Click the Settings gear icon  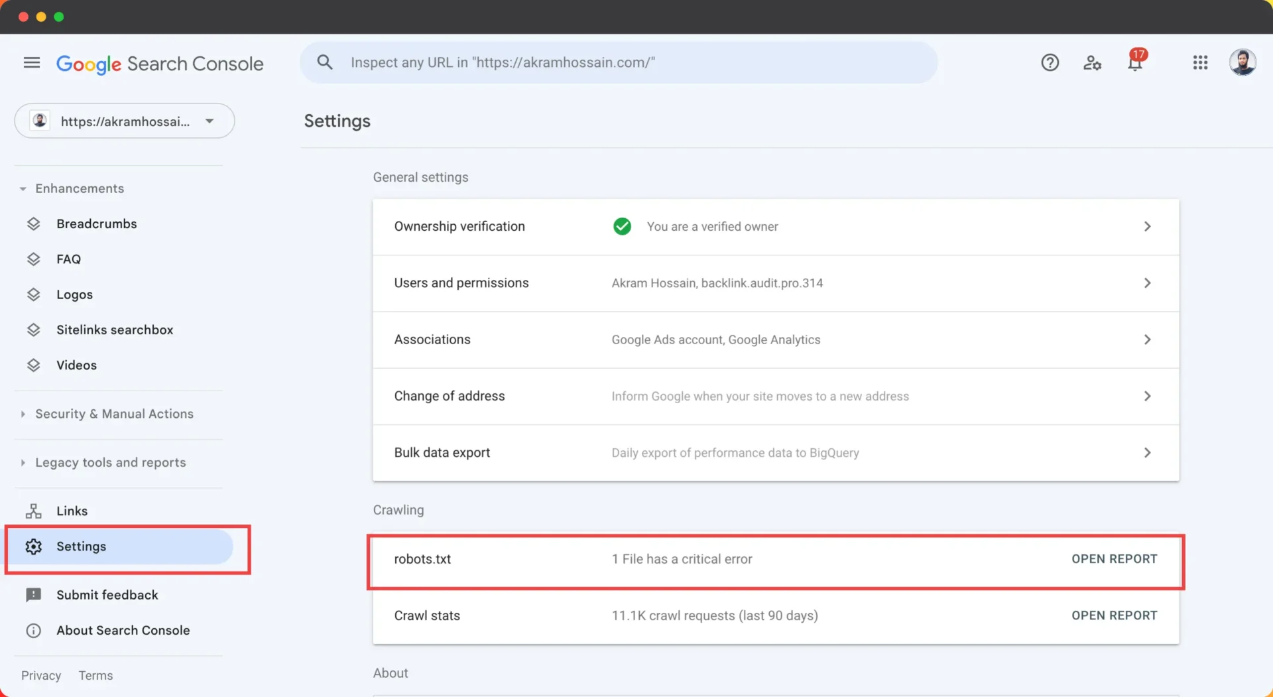[x=34, y=546]
